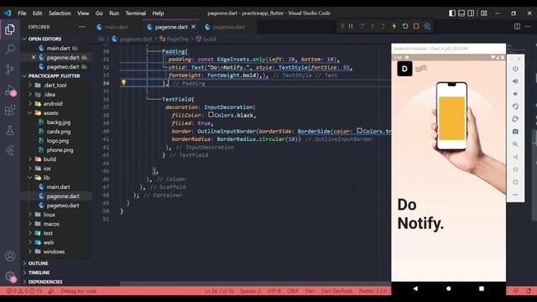537x302 pixels.
Task: Click Ln 34, Col 16 status entry
Action: (219, 291)
